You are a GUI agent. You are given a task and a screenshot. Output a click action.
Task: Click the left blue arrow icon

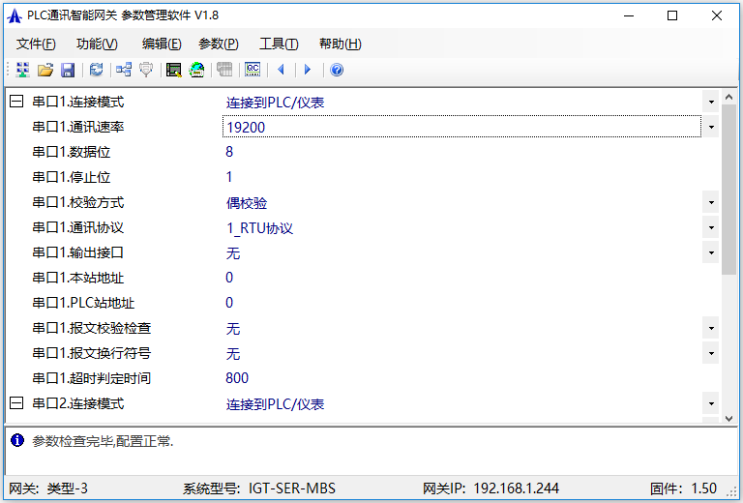[x=282, y=70]
